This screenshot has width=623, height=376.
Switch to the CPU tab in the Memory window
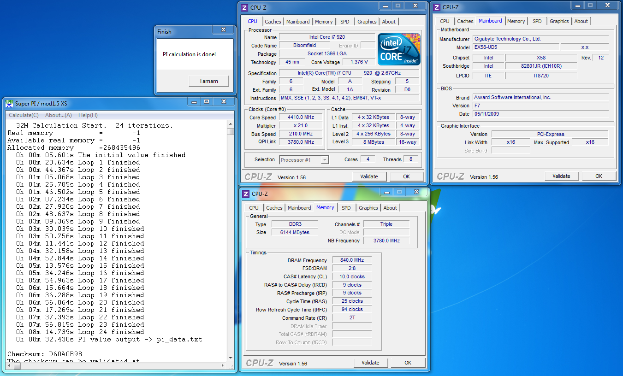coord(254,208)
